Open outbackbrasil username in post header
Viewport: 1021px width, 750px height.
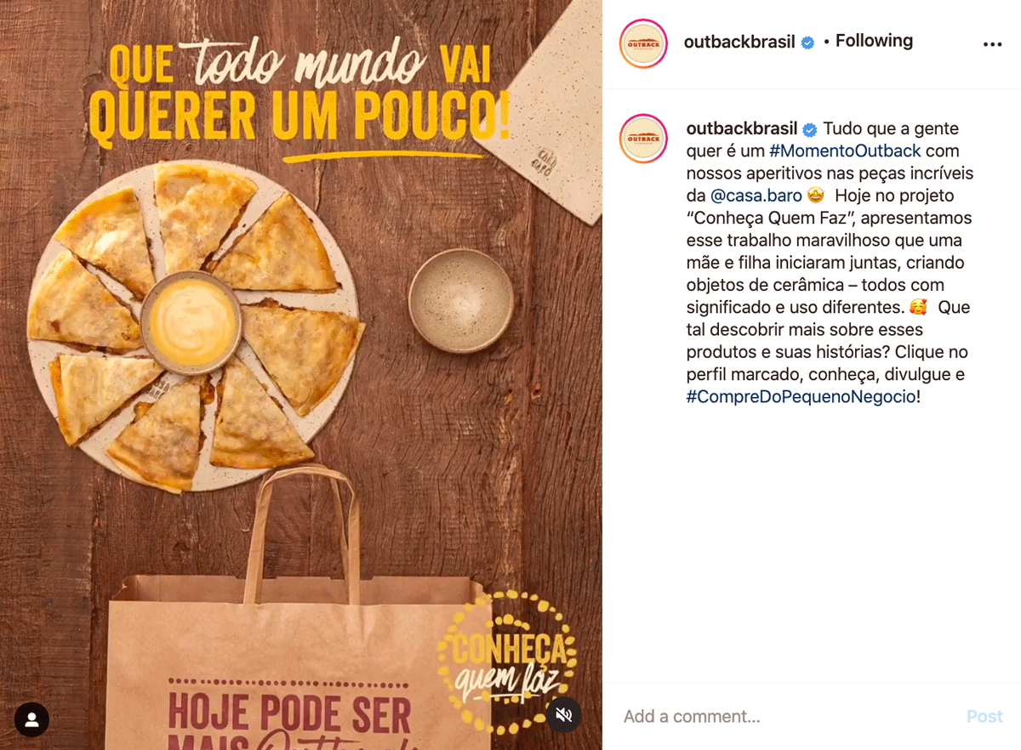point(739,42)
